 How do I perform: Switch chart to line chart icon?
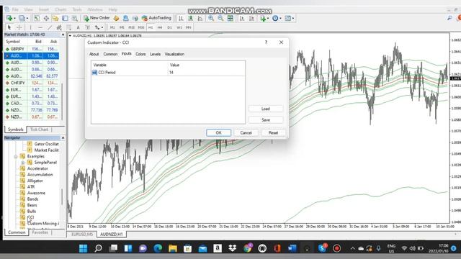[200, 18]
